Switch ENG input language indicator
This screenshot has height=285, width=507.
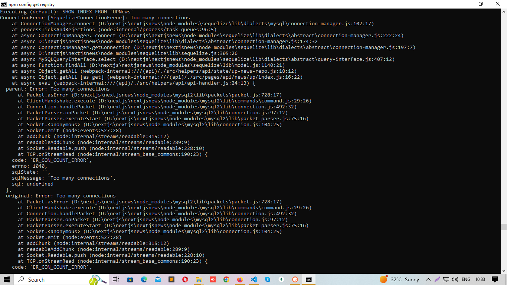click(x=466, y=279)
